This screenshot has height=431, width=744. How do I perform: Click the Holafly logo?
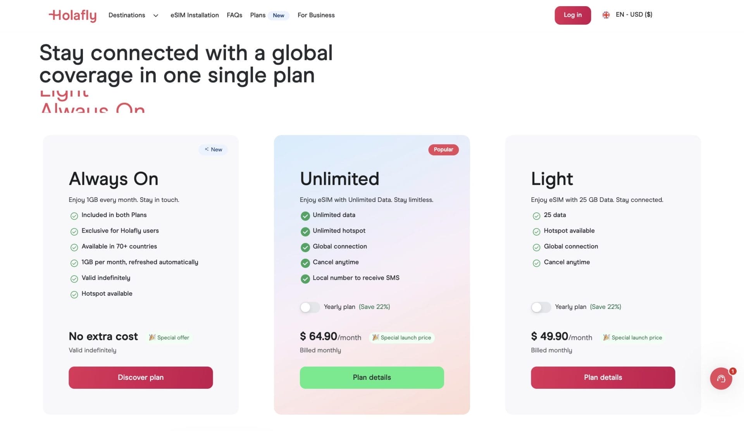pos(72,15)
